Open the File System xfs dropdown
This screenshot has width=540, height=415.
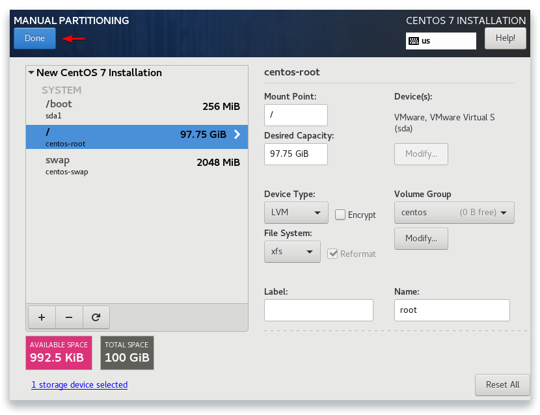point(292,252)
